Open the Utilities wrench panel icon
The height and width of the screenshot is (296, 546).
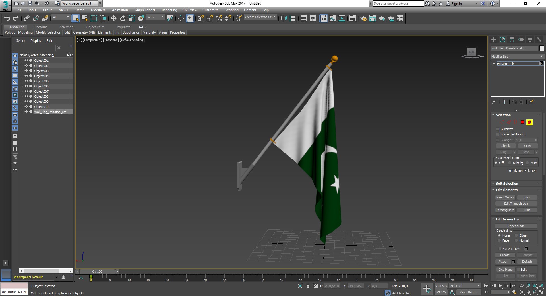539,40
